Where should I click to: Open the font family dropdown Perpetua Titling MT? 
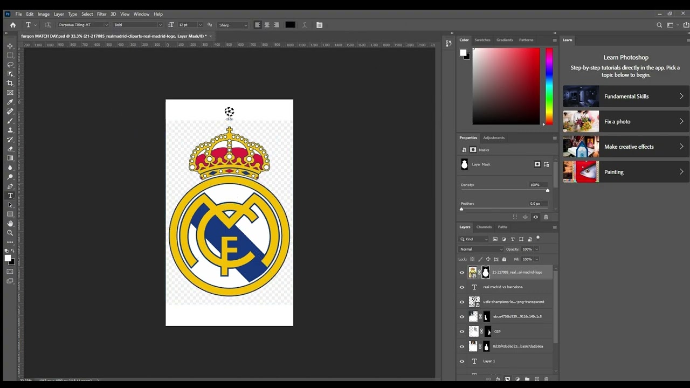[108, 25]
